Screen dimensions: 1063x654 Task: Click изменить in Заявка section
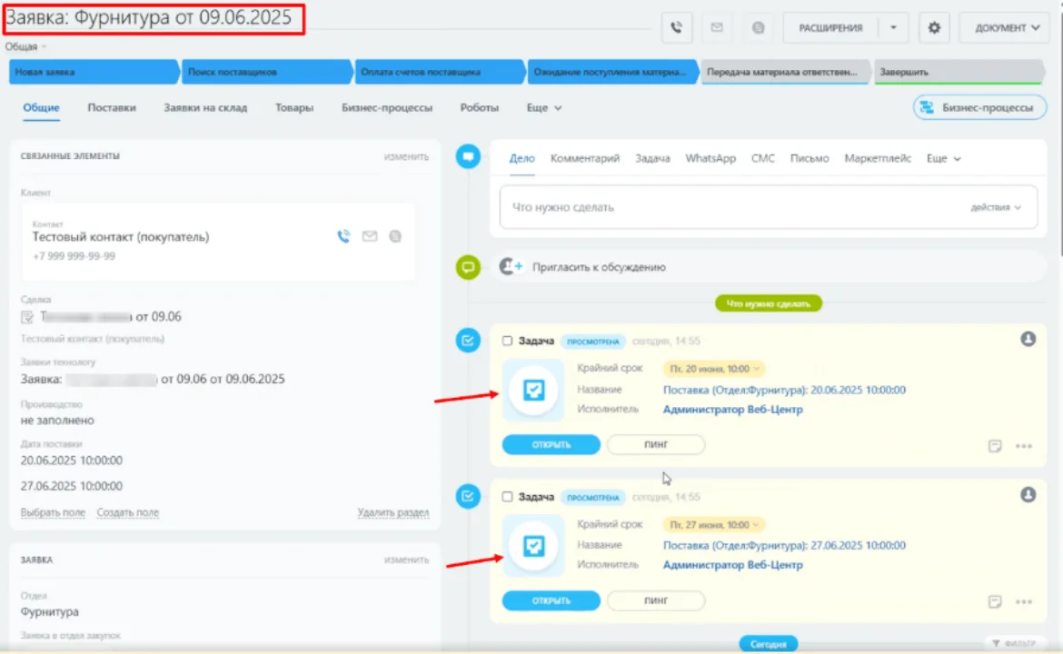coord(406,560)
